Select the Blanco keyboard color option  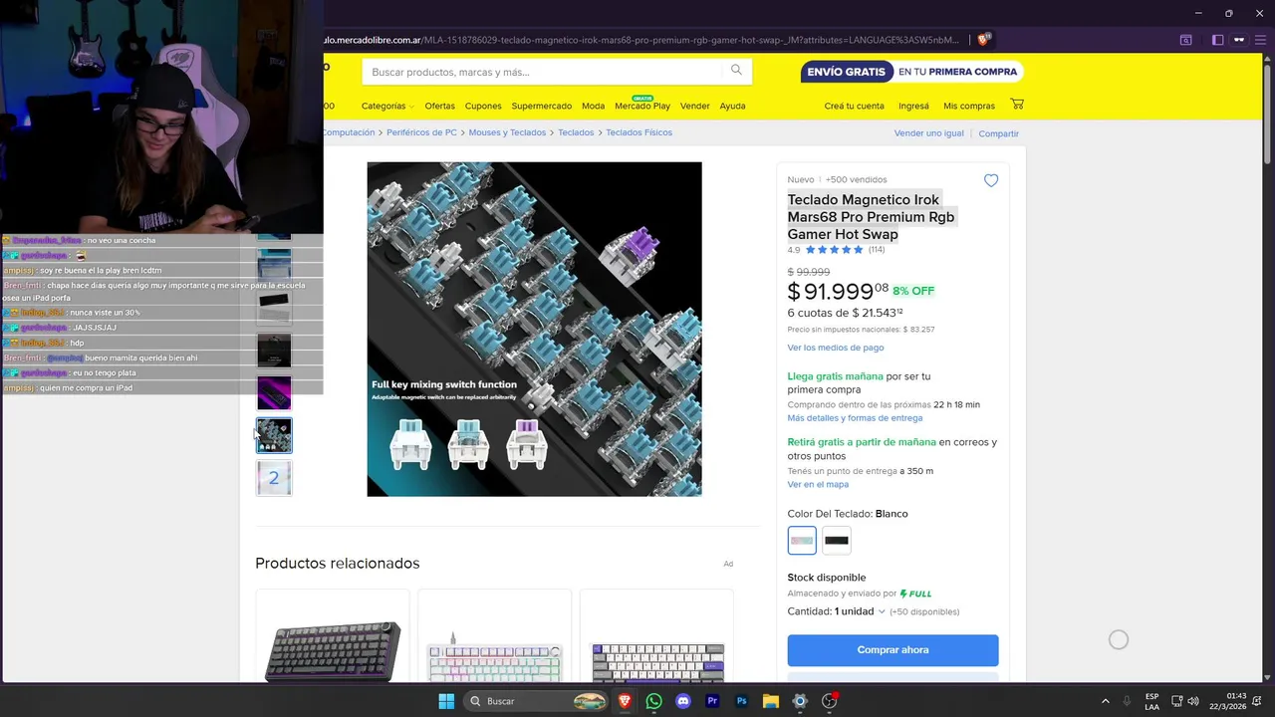coord(802,541)
